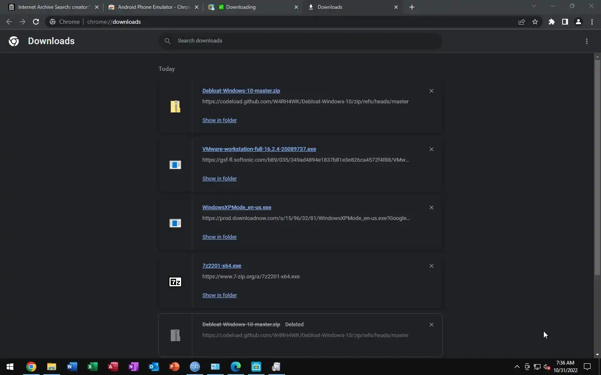
Task: Click the exe icon for VMware download
Action: click(175, 165)
